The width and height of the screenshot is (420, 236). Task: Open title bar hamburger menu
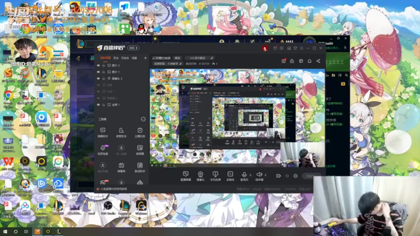(x=301, y=48)
